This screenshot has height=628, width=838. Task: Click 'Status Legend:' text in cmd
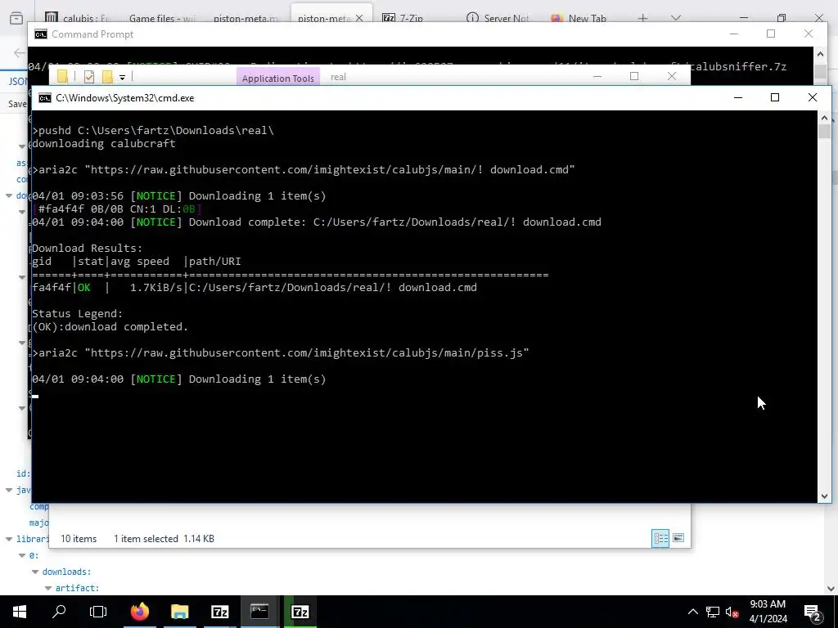(78, 313)
